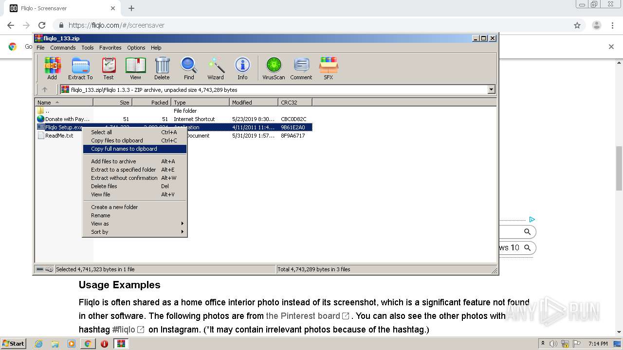Open the Help menu in WinRAR
Image resolution: width=623 pixels, height=350 pixels.
click(x=156, y=48)
